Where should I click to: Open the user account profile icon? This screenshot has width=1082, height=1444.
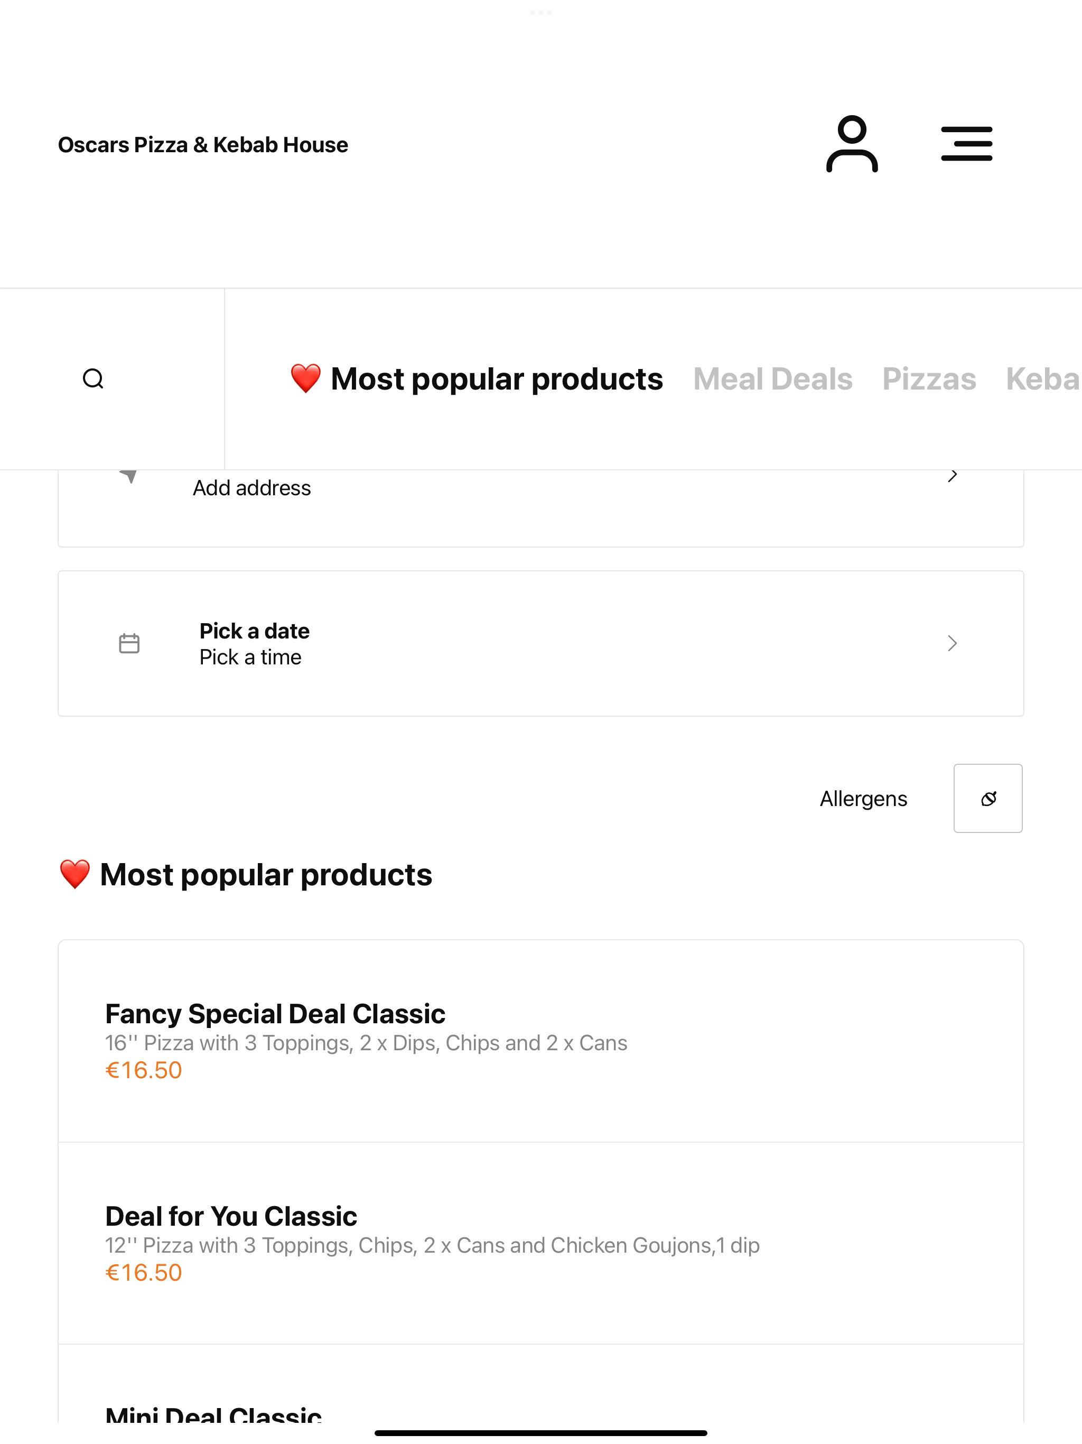(852, 144)
